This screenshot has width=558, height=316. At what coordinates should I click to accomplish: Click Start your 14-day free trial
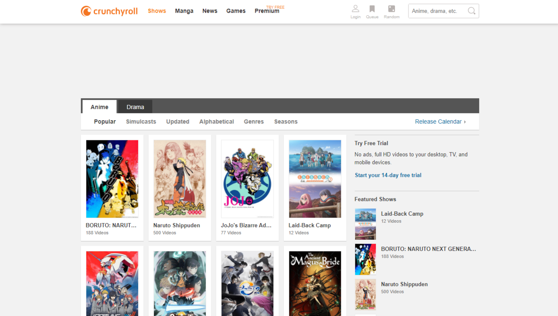[388, 175]
